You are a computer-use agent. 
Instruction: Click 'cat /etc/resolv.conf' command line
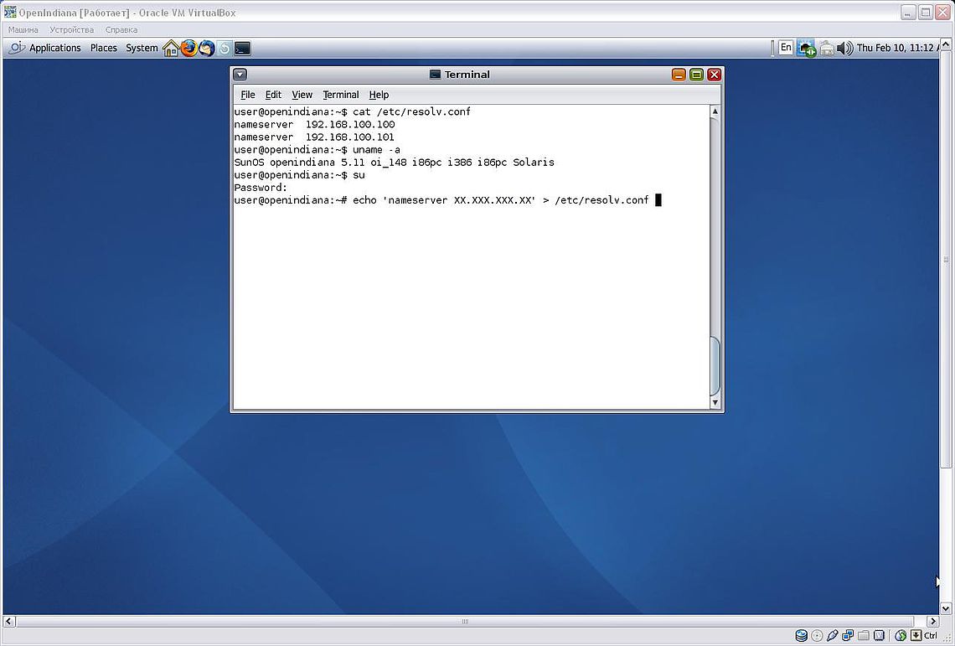point(352,111)
